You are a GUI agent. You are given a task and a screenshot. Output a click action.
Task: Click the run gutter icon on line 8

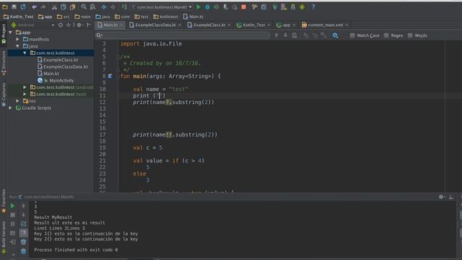(110, 76)
